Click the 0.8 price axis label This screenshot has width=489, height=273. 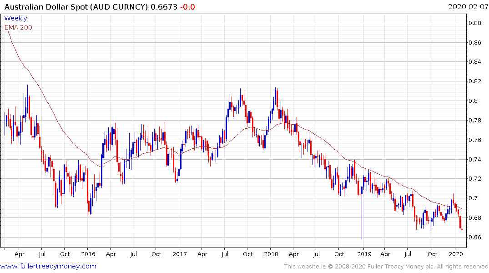point(473,101)
